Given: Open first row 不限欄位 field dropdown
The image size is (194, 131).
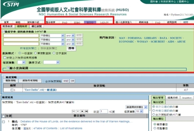Looking at the screenshot, I should (52, 36).
